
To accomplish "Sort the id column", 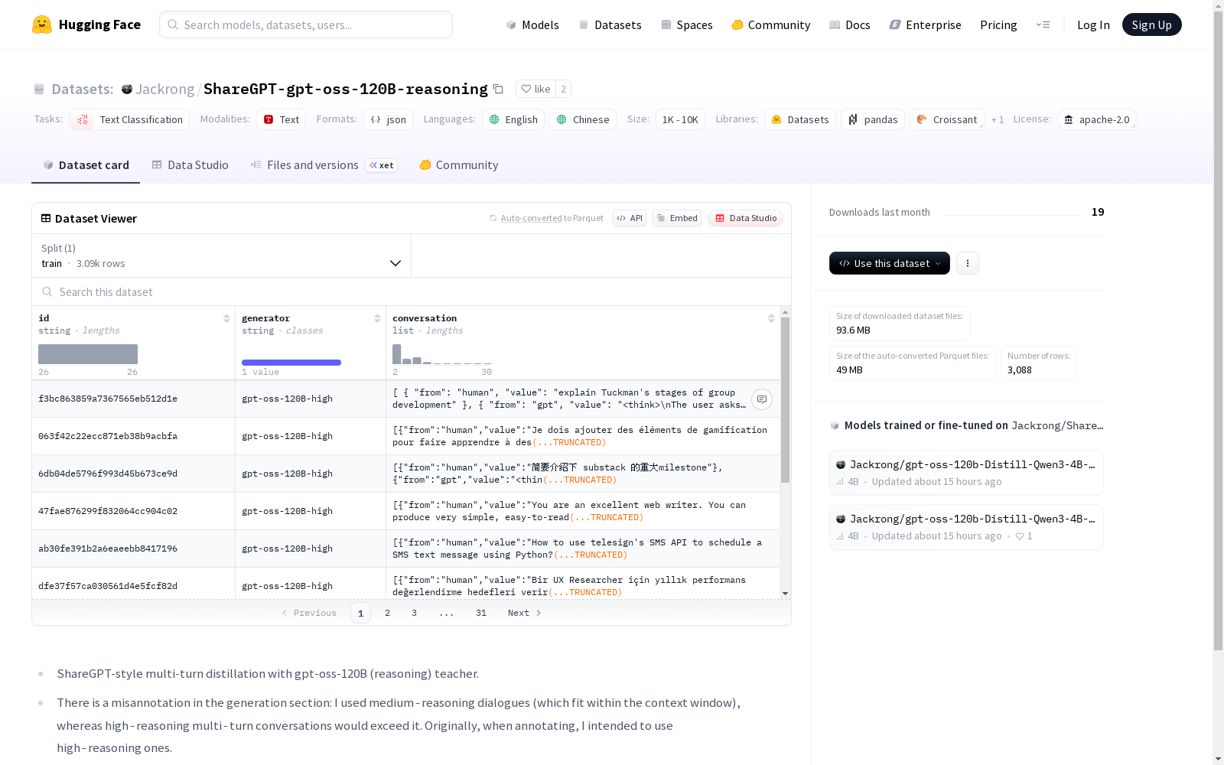I will tap(226, 318).
